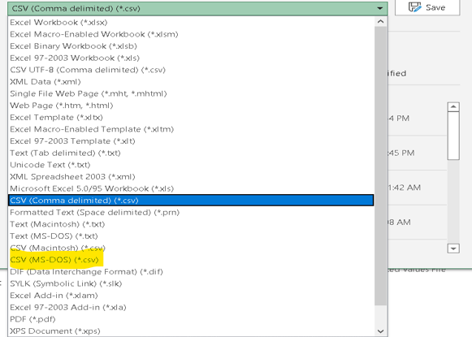Pick Unicode Text (*.txt) format
This screenshot has width=472, height=337.
pyautogui.click(x=191, y=165)
